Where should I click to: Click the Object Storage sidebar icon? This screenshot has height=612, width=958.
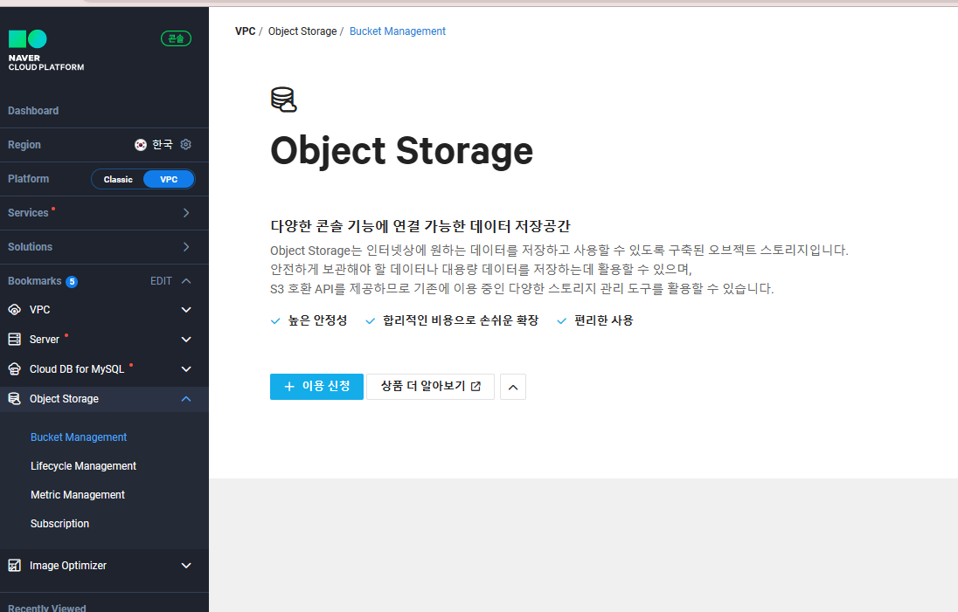(x=15, y=399)
